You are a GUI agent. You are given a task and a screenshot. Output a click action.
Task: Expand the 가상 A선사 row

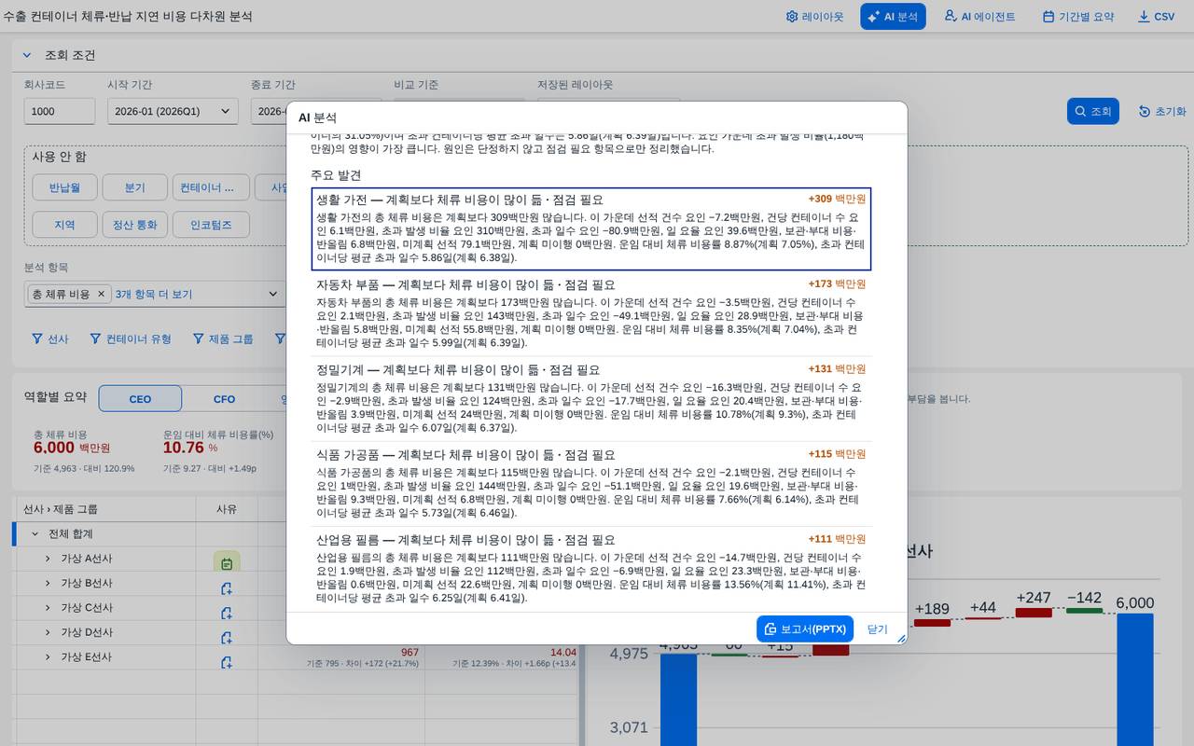pyautogui.click(x=48, y=559)
